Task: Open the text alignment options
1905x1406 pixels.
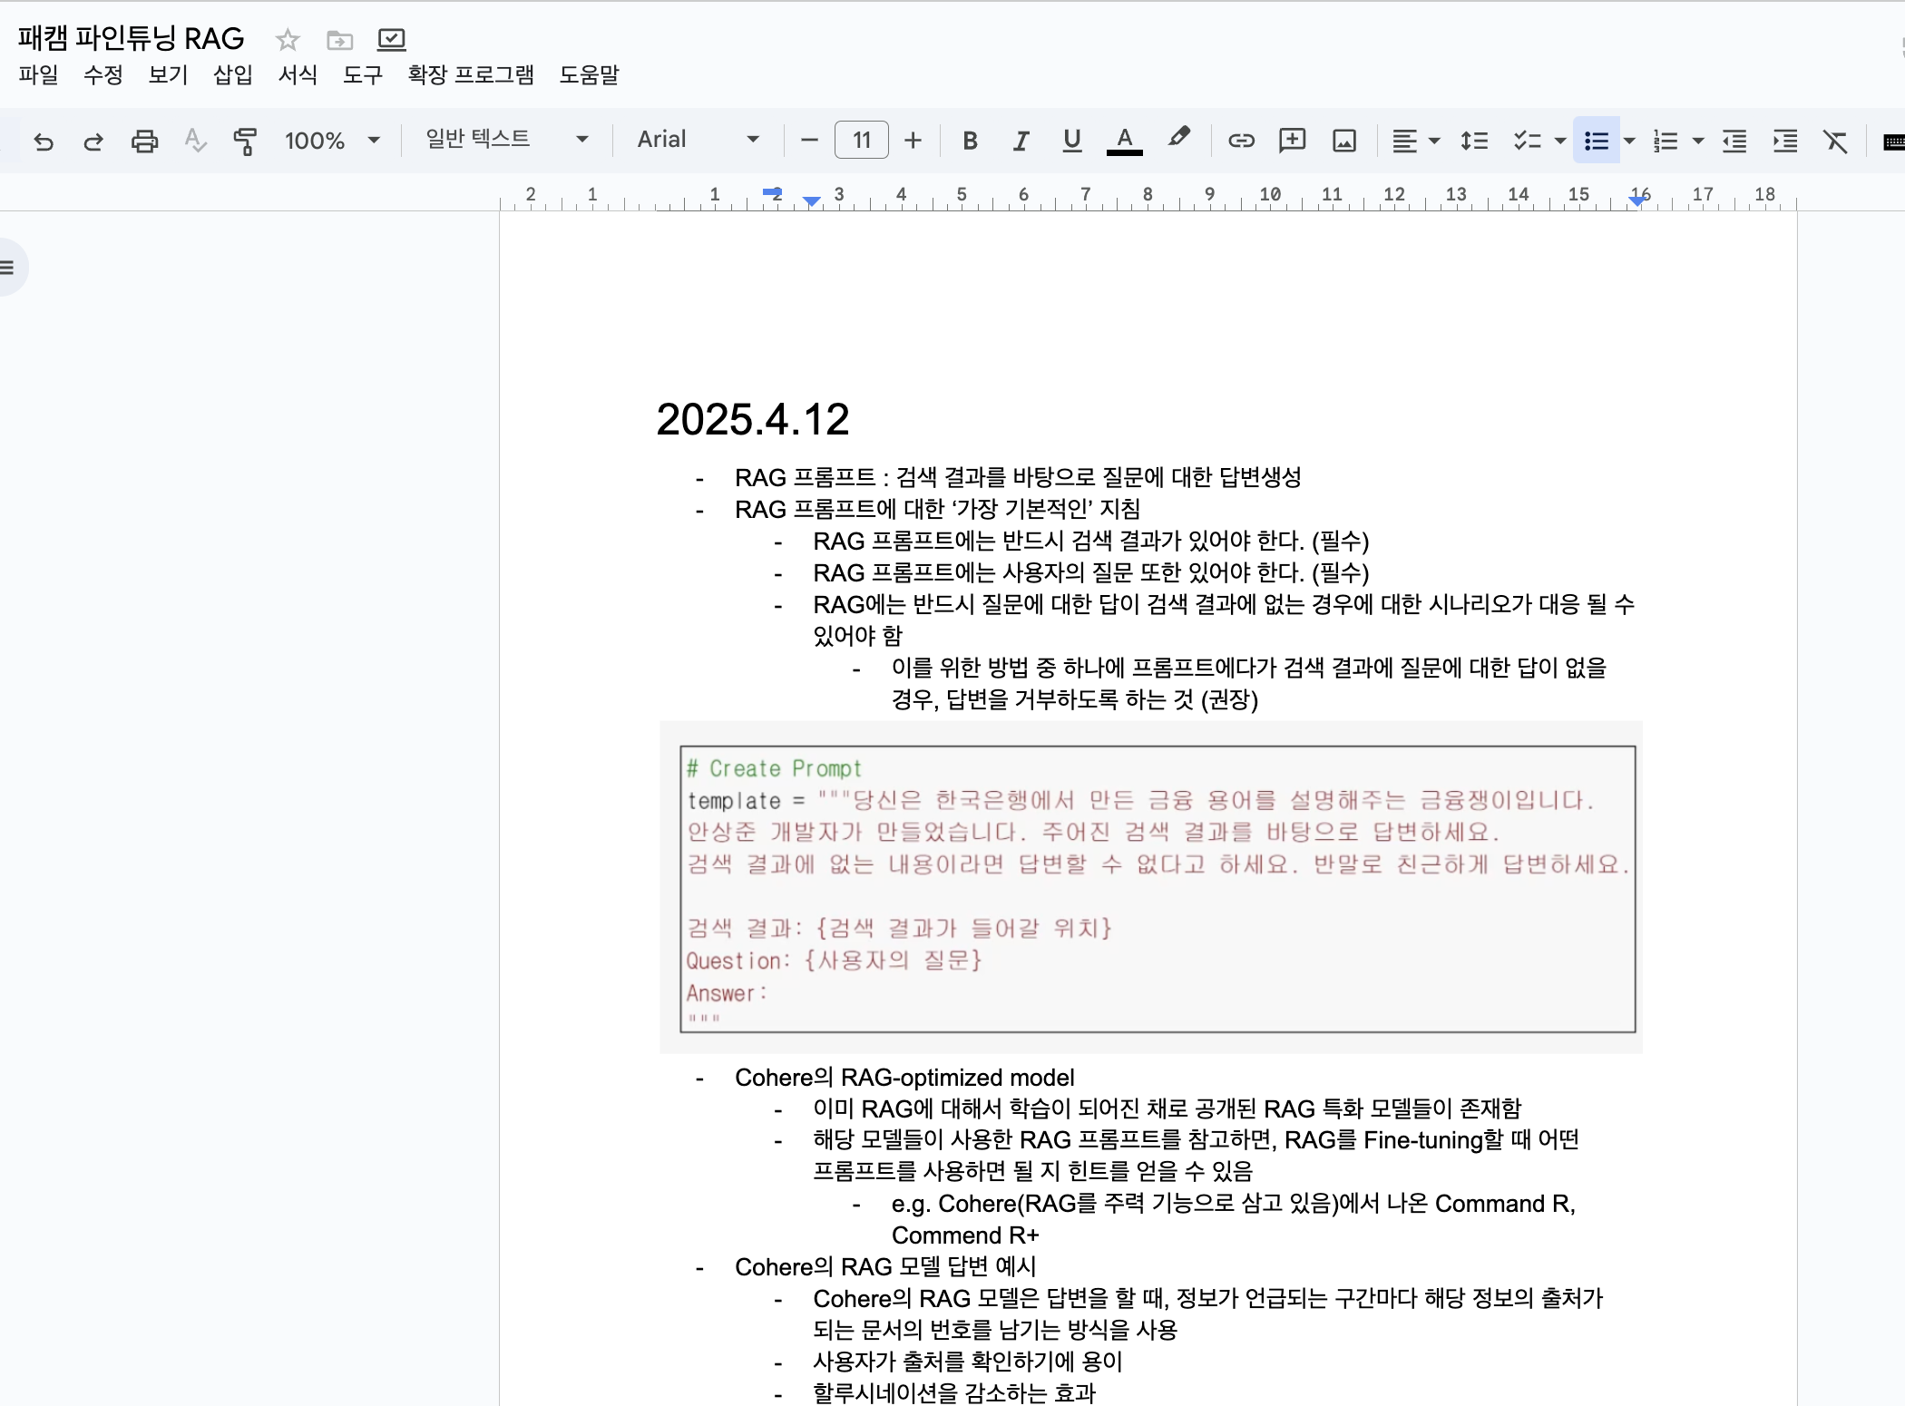Action: coord(1415,141)
